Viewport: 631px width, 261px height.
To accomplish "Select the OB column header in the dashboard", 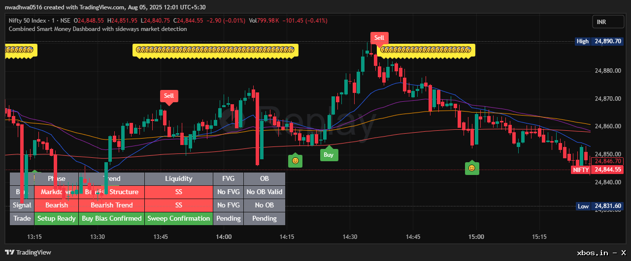I will pos(264,178).
